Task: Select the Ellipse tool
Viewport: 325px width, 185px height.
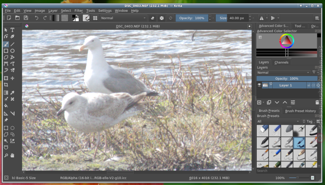Action: 13,51
